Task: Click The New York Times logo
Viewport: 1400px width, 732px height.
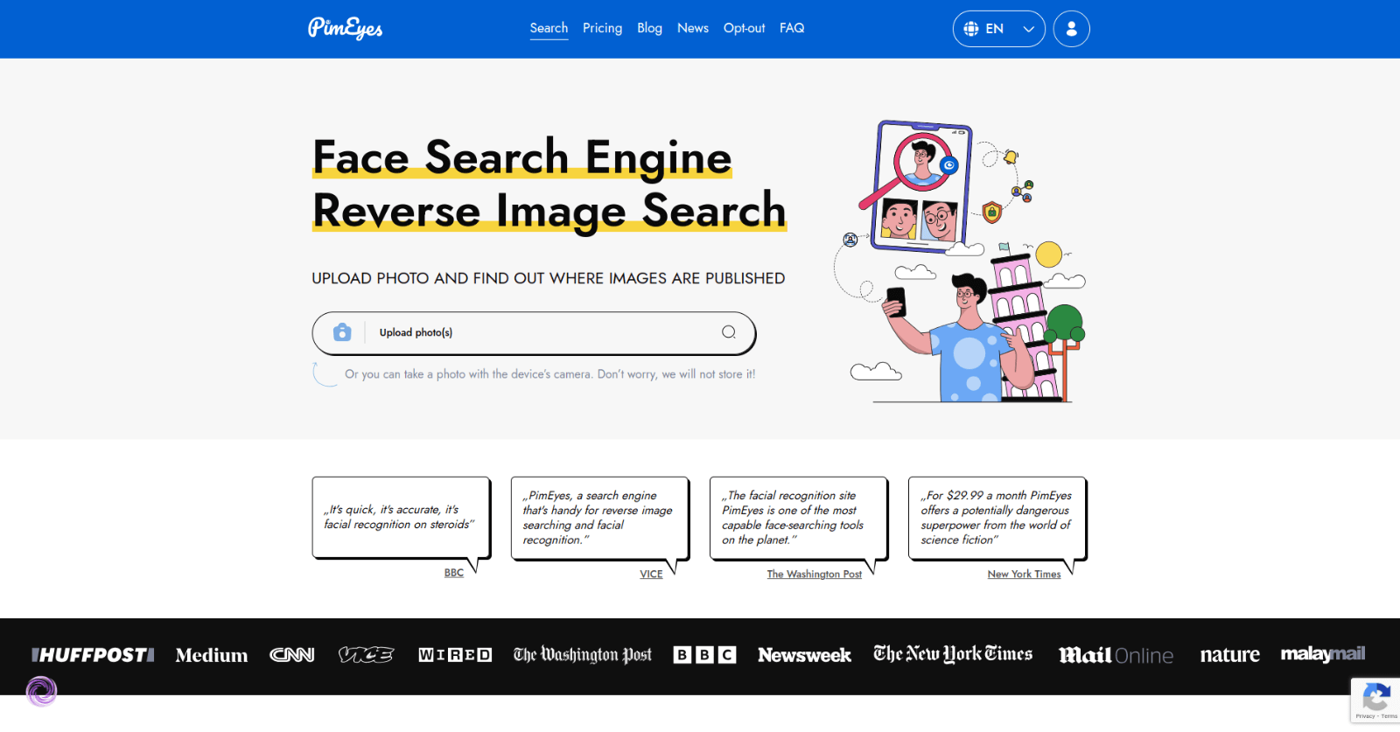Action: (x=953, y=654)
